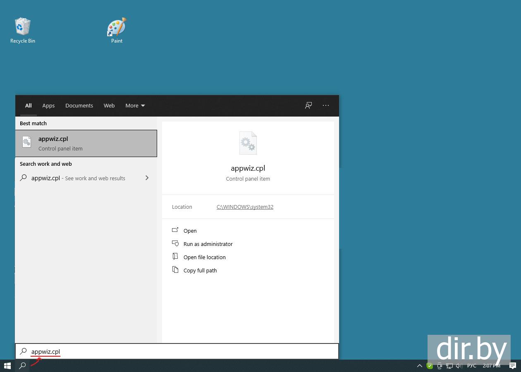521x372 pixels.
Task: Click the Best match heading
Action: 33,123
